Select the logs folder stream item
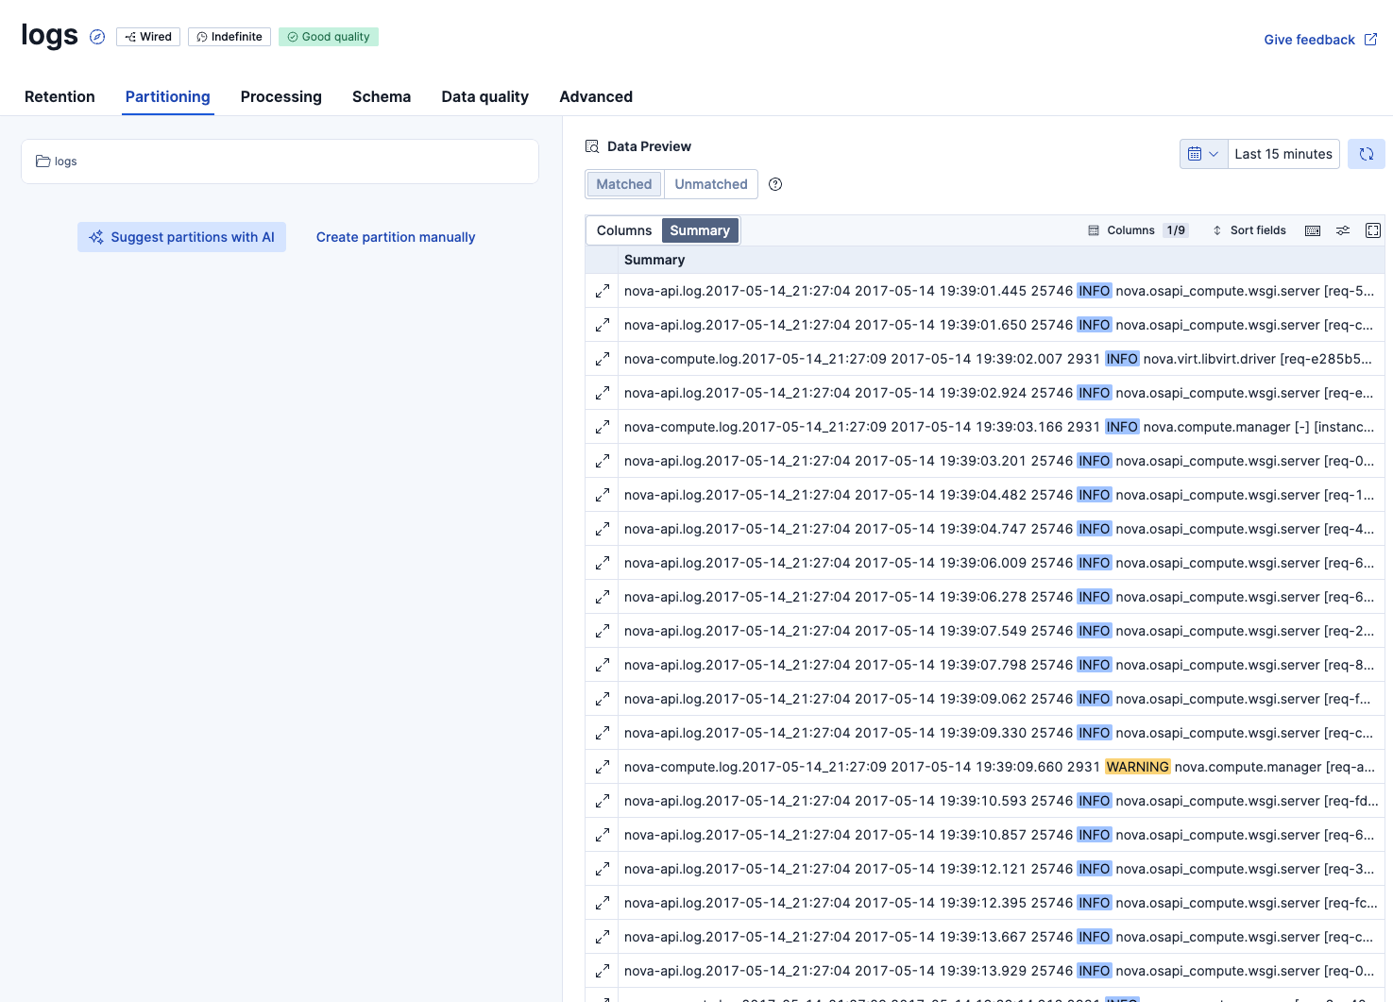The image size is (1393, 1002). tap(280, 161)
